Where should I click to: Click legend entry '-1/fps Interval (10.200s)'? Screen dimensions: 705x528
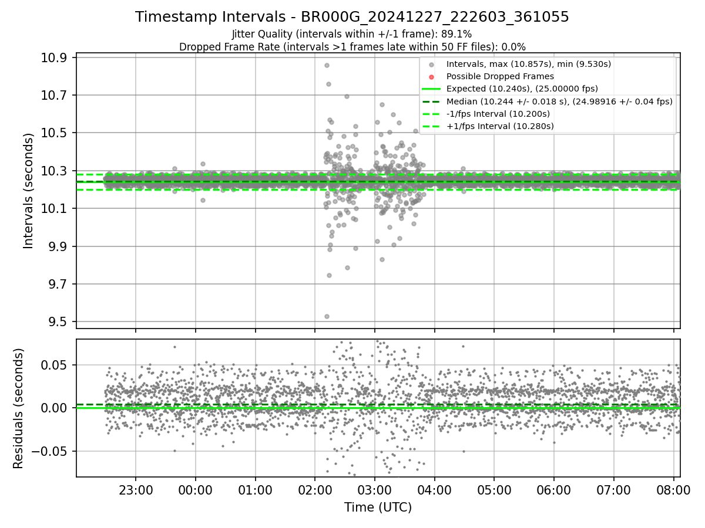[x=498, y=114]
